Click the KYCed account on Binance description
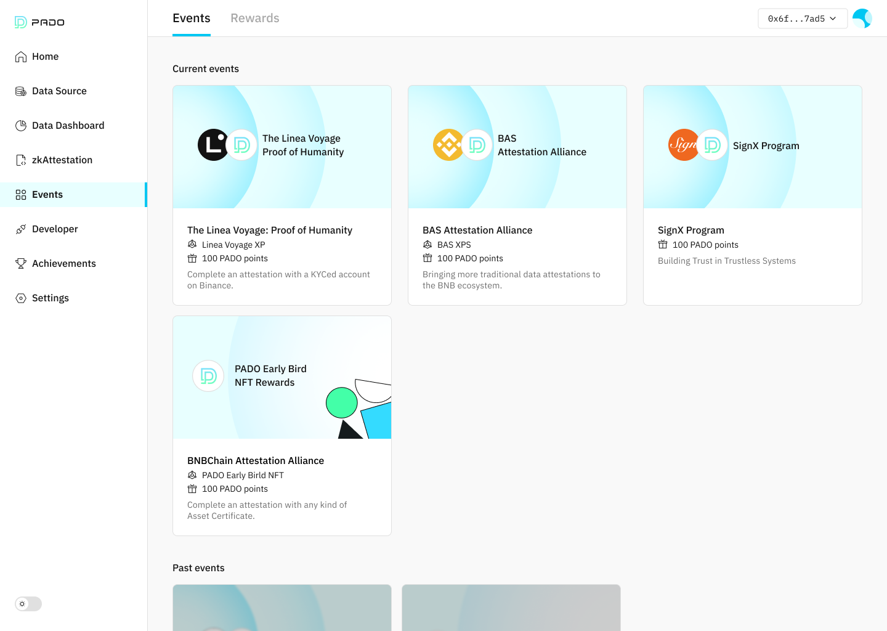 278,280
